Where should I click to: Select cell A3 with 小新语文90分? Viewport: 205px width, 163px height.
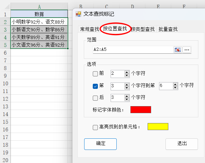39,30
